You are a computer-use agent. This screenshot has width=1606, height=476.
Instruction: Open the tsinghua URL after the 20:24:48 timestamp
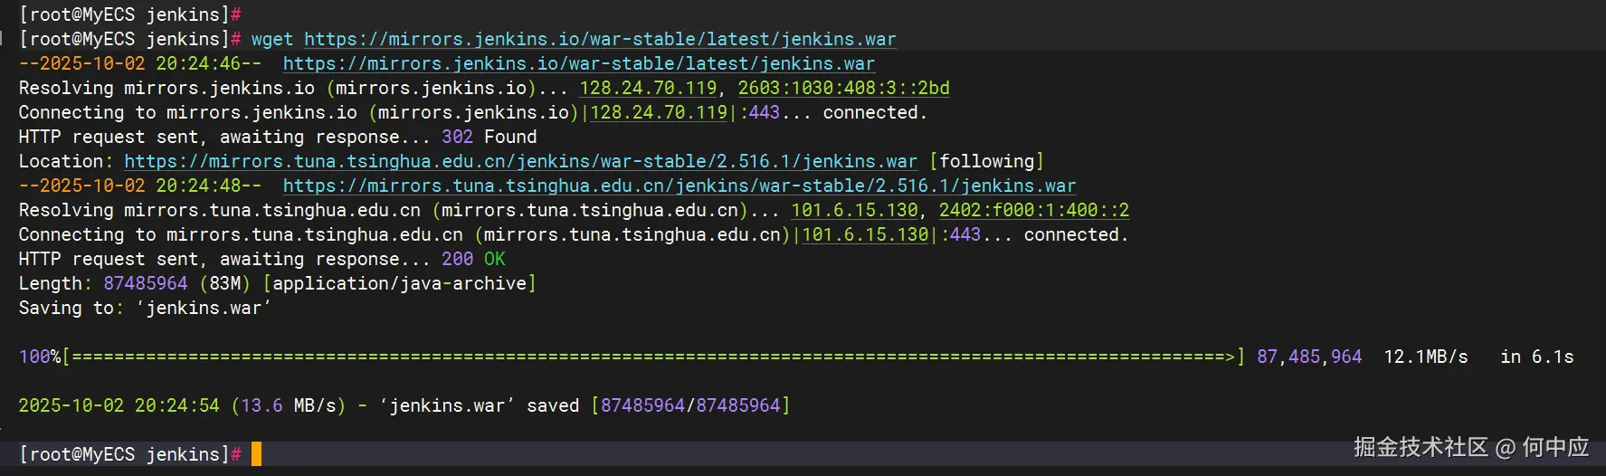(x=679, y=186)
